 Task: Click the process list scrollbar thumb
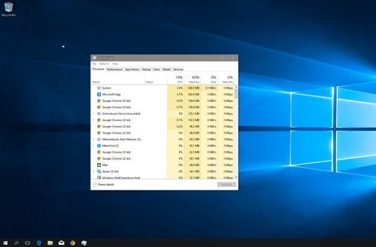[236, 93]
